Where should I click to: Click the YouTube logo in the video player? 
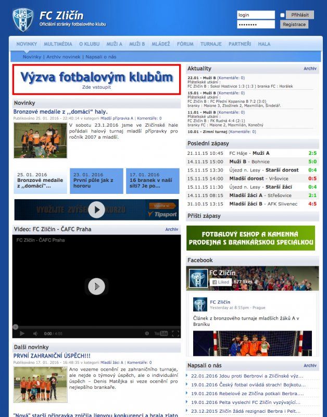161,334
